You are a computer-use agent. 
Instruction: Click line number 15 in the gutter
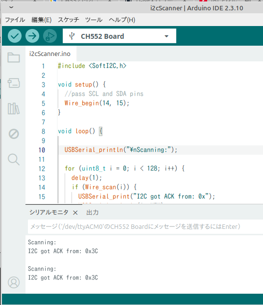tap(42, 196)
